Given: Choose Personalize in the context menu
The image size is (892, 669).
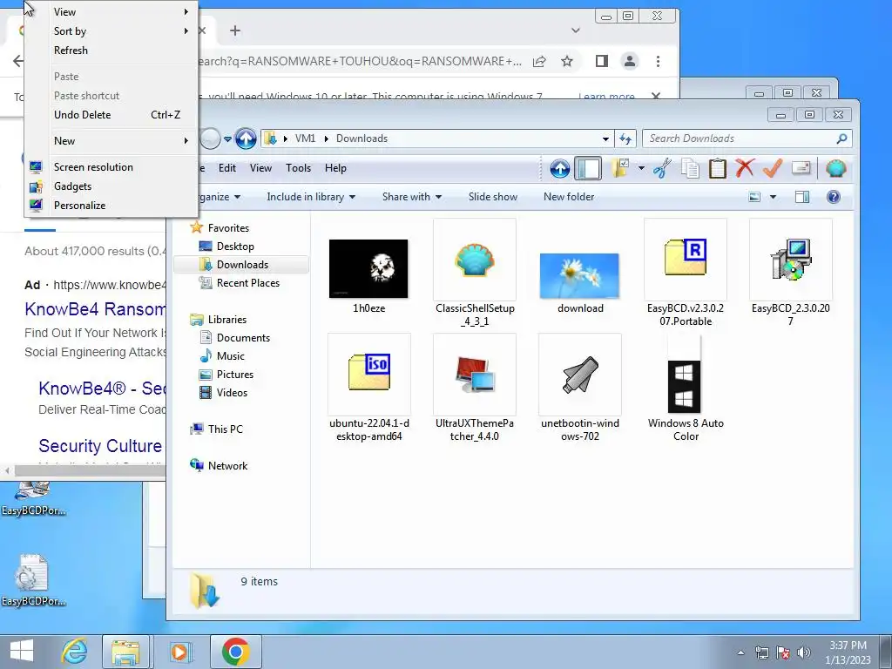Looking at the screenshot, I should pos(111,206).
